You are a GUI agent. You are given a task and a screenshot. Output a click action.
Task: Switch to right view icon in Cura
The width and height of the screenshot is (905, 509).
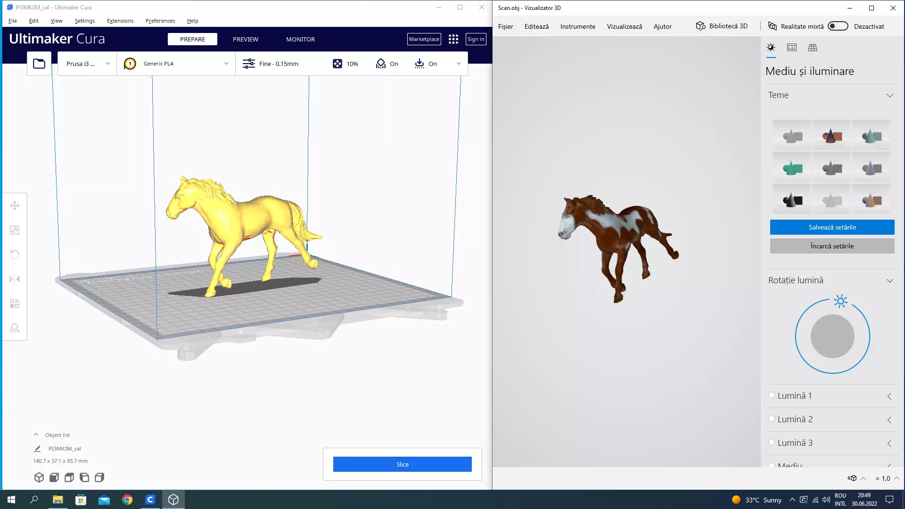tap(99, 477)
